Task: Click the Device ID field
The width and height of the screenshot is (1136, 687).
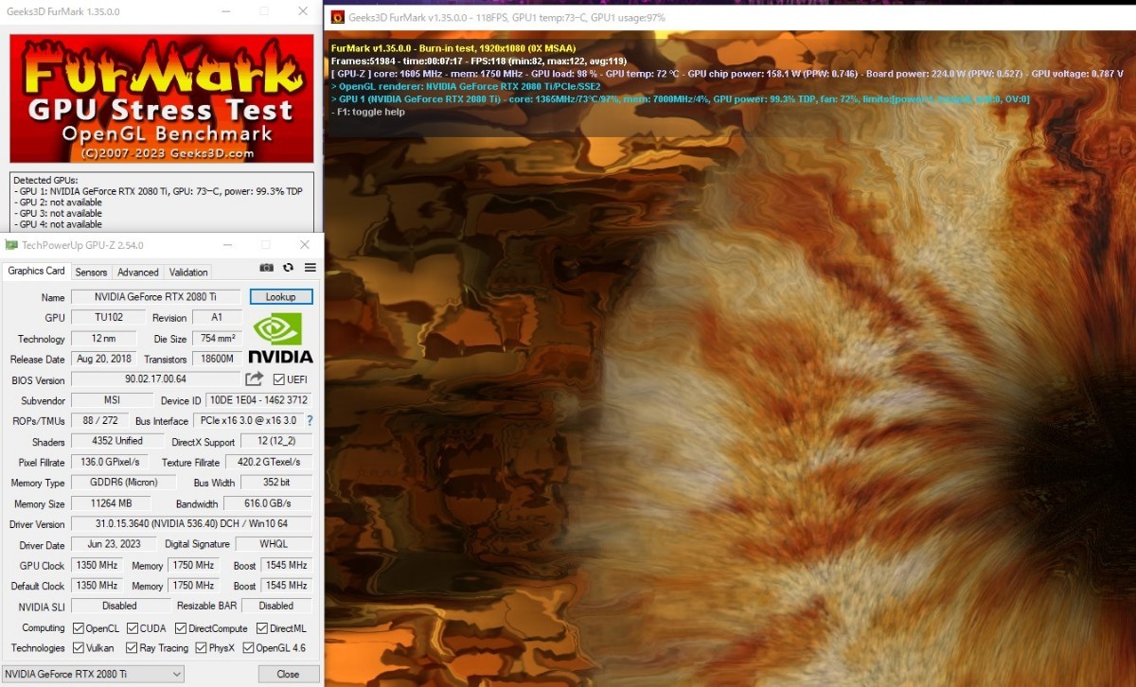Action: point(259,400)
